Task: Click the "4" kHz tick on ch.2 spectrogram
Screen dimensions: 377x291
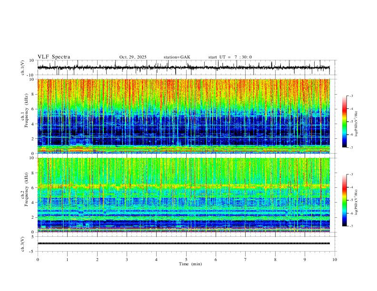Action: pos(33,203)
